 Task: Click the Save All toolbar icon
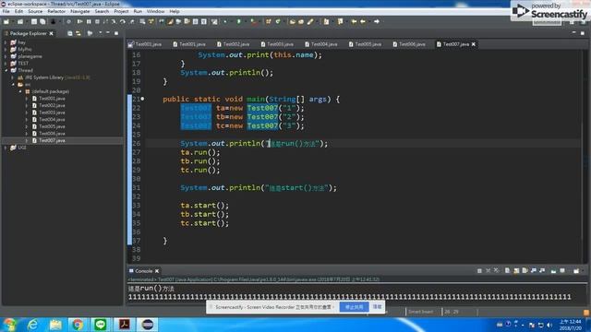point(42,22)
